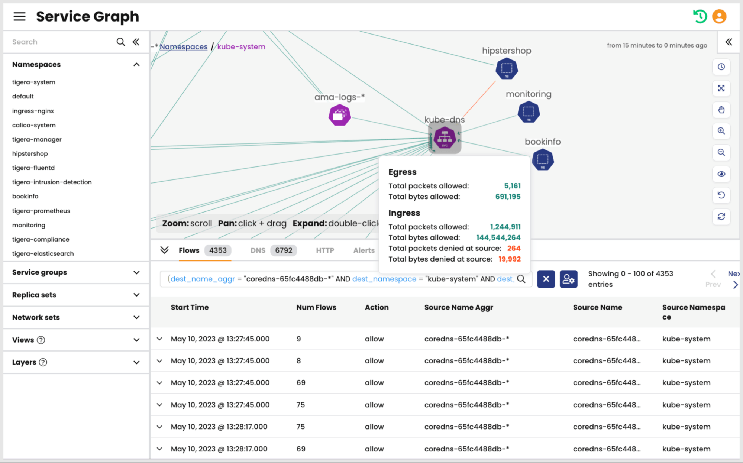Select hipstershop namespace in sidebar list

coord(30,154)
